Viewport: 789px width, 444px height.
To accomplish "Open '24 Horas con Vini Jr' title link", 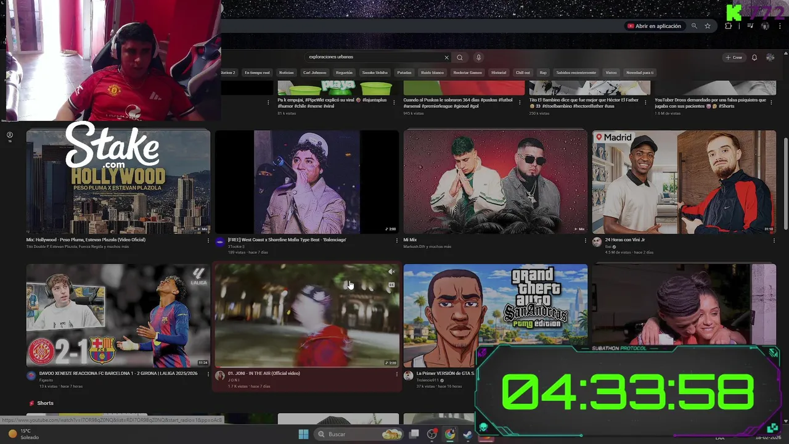I will point(625,240).
